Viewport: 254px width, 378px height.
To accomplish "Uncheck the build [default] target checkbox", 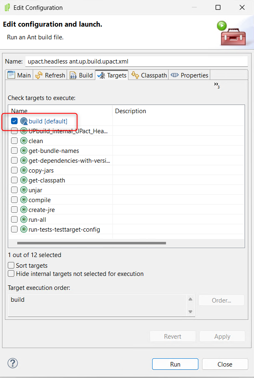I will 14,121.
